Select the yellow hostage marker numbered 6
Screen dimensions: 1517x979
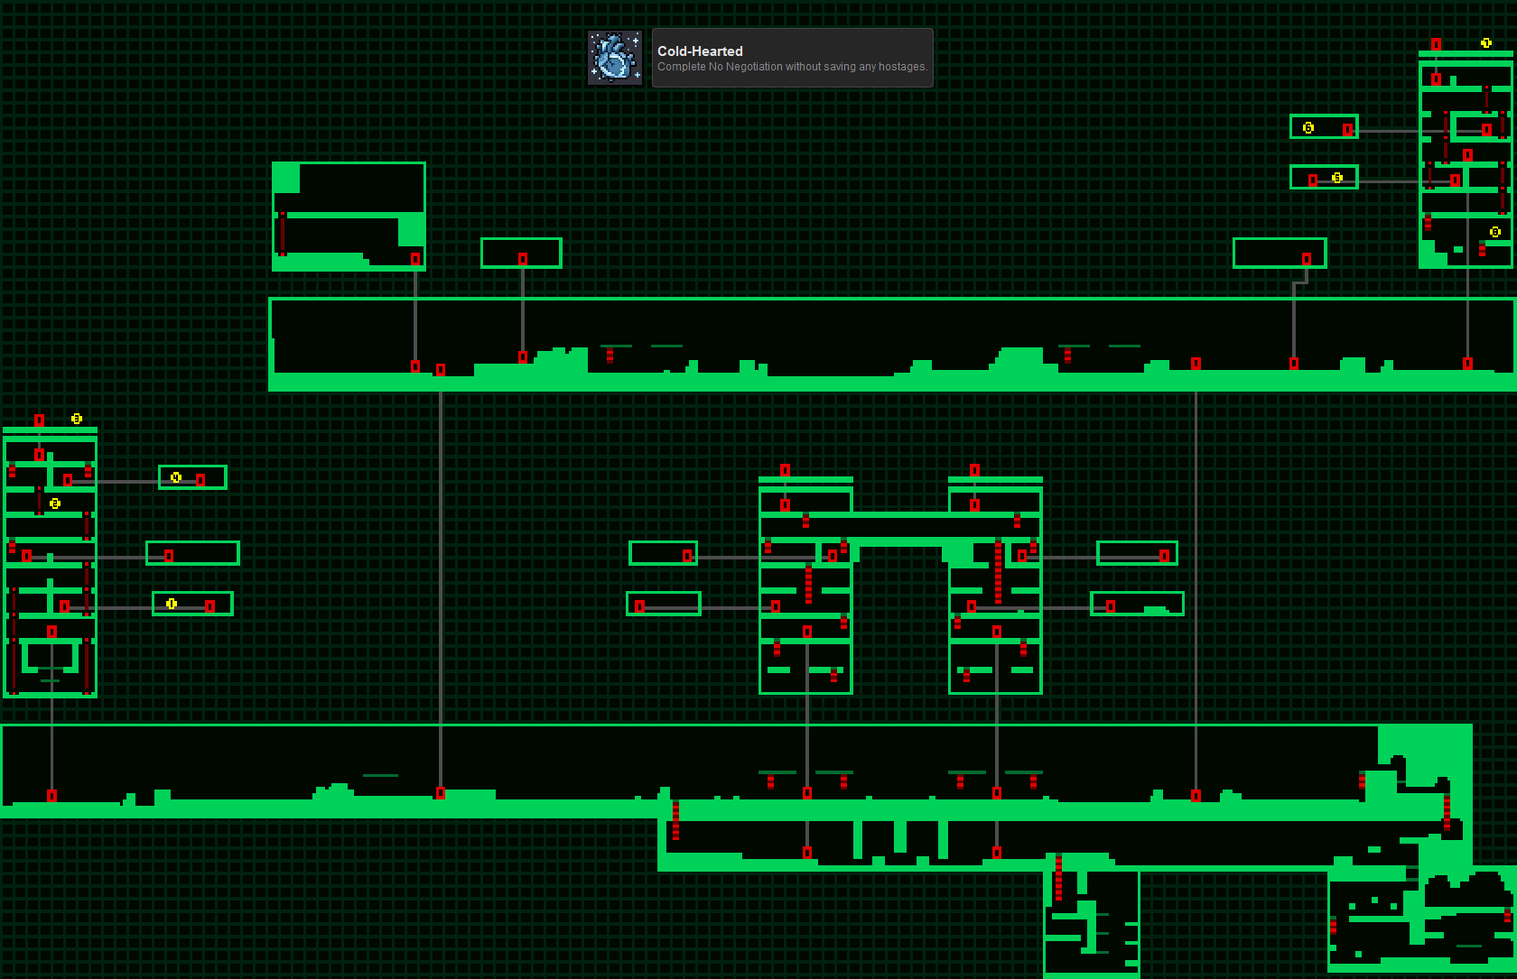point(1308,128)
